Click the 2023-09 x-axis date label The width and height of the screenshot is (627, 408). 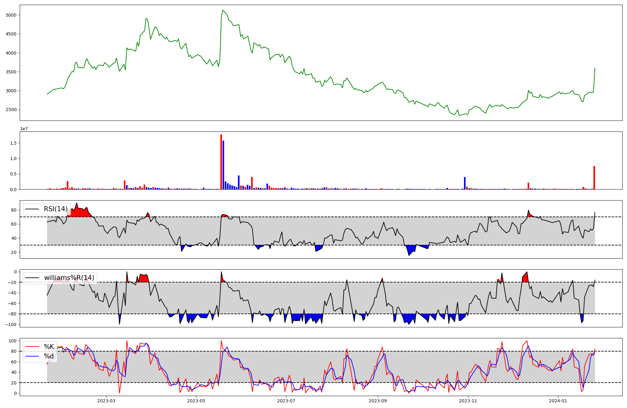click(x=378, y=401)
